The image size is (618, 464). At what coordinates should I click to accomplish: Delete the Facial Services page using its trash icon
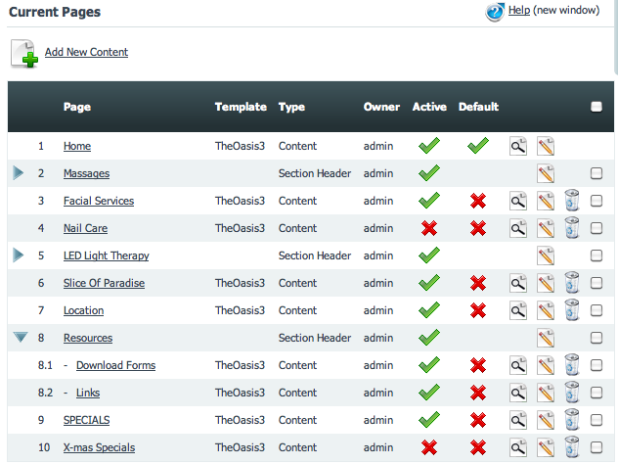(572, 201)
